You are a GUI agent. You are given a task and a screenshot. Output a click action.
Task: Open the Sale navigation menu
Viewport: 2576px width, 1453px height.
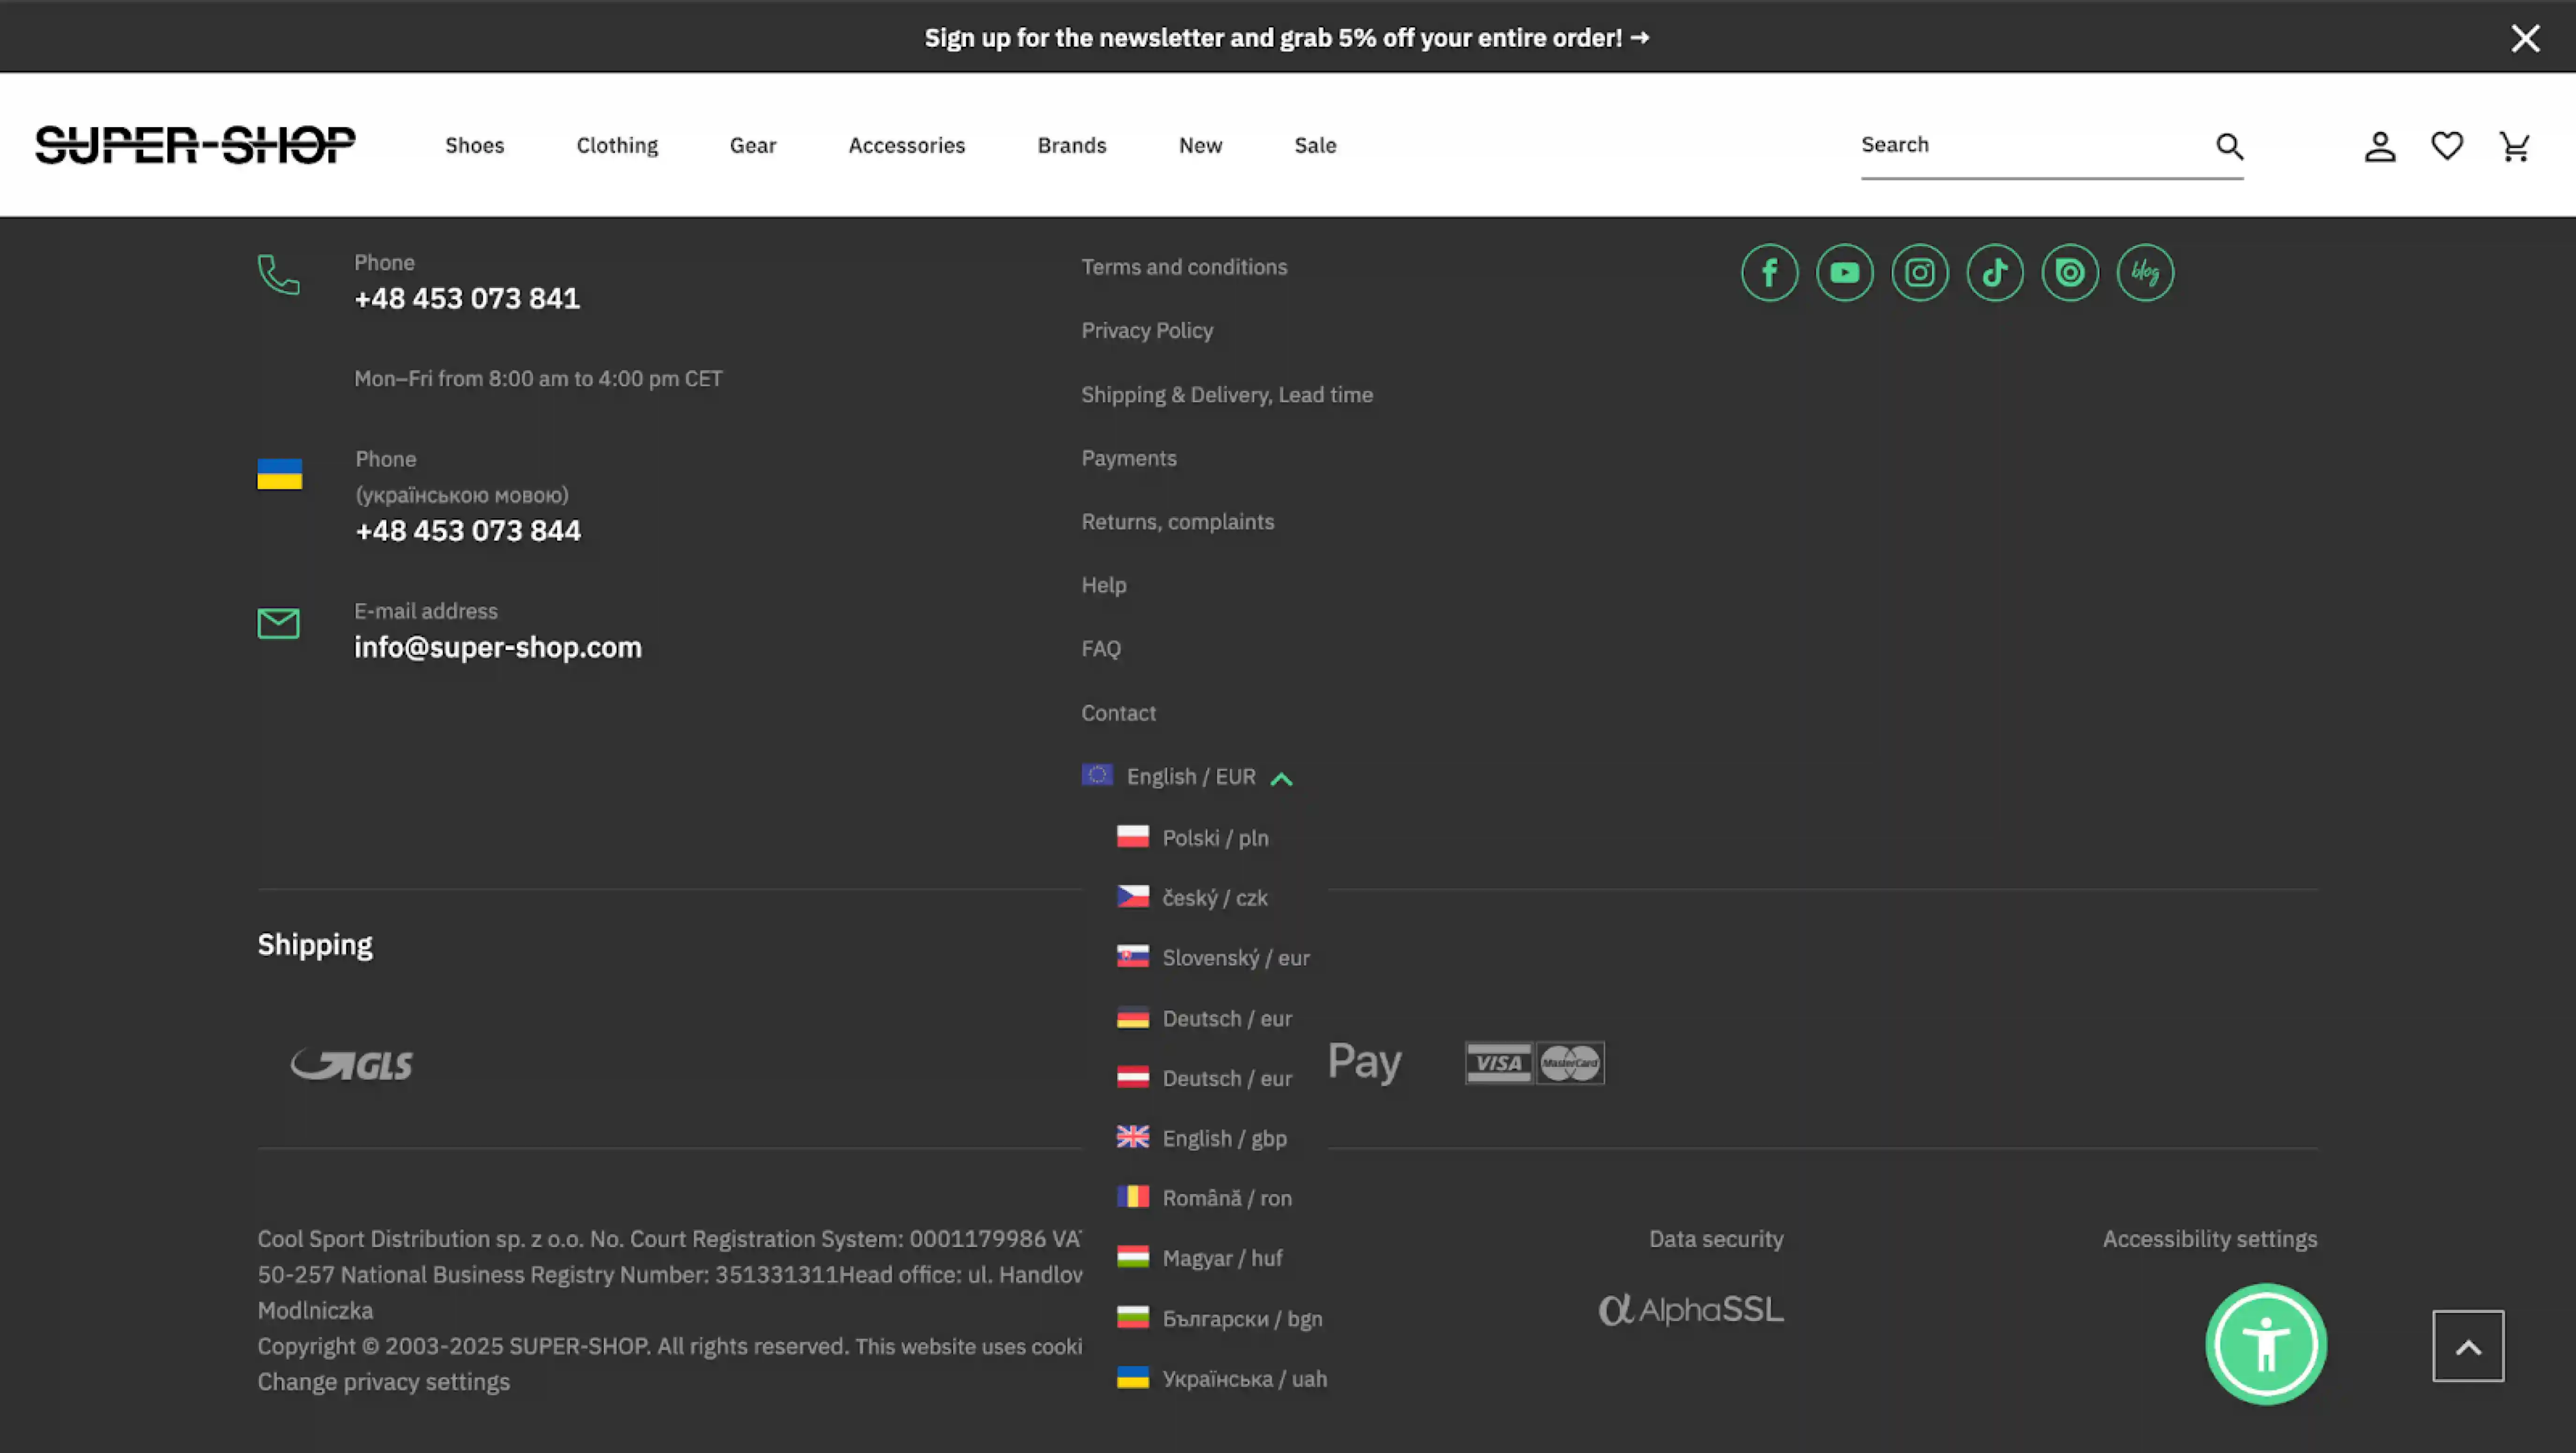(1315, 145)
